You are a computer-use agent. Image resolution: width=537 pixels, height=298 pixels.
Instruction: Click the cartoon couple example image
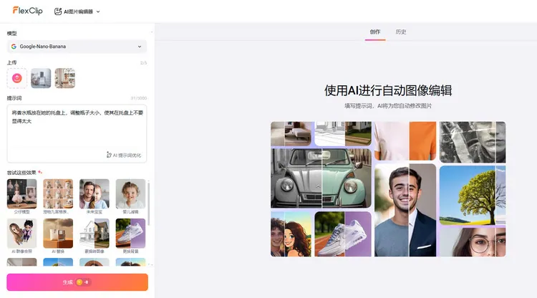[x=291, y=234]
